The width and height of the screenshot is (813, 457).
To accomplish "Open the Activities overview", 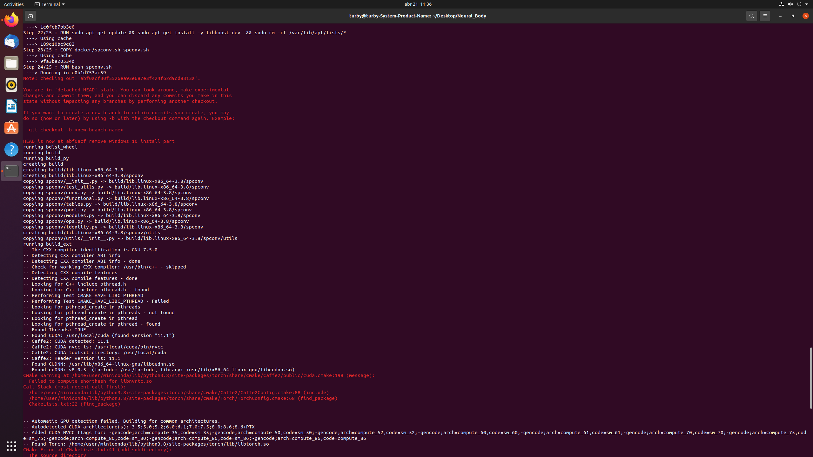I will coord(14,4).
